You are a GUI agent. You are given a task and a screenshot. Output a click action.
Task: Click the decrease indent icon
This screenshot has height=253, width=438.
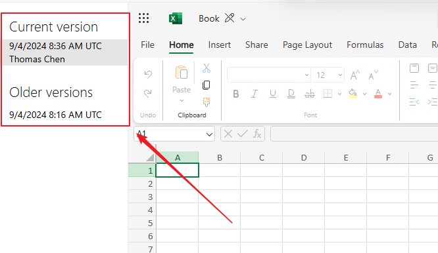coord(414,102)
